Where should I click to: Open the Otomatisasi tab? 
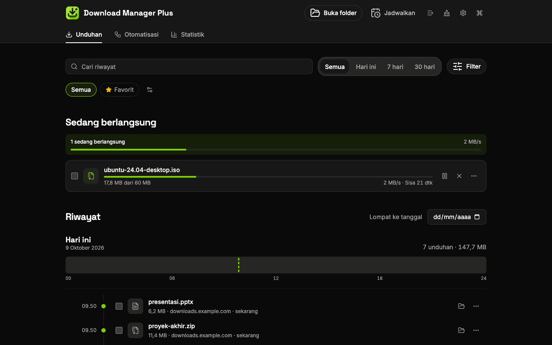click(137, 34)
